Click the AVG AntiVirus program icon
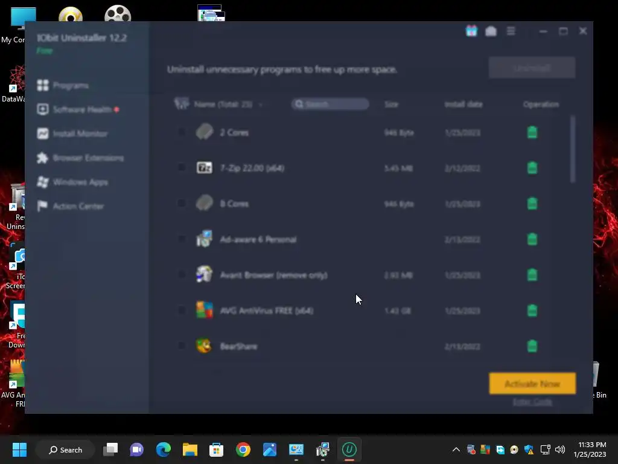 click(204, 310)
